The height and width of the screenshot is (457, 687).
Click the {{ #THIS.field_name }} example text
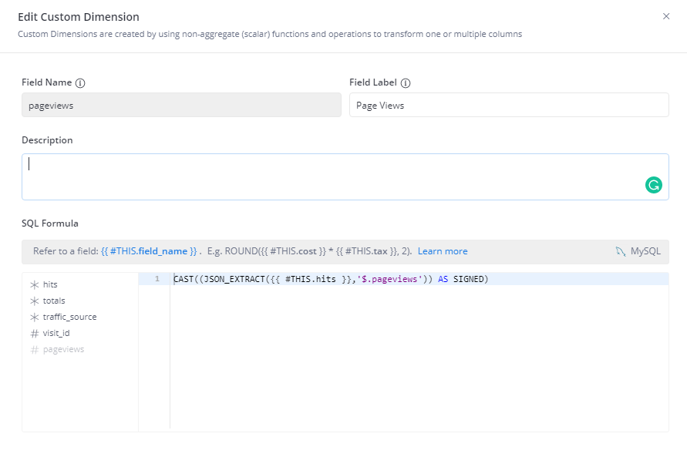coord(149,251)
